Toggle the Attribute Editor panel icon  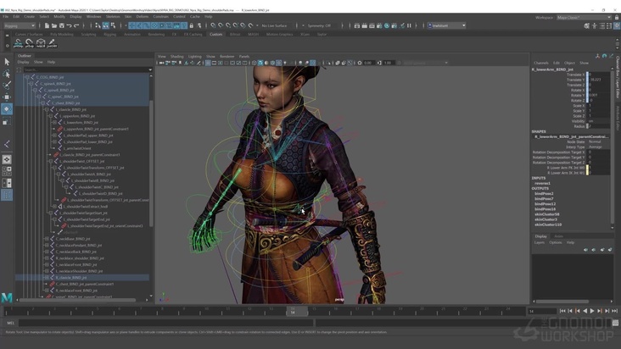coord(602,25)
